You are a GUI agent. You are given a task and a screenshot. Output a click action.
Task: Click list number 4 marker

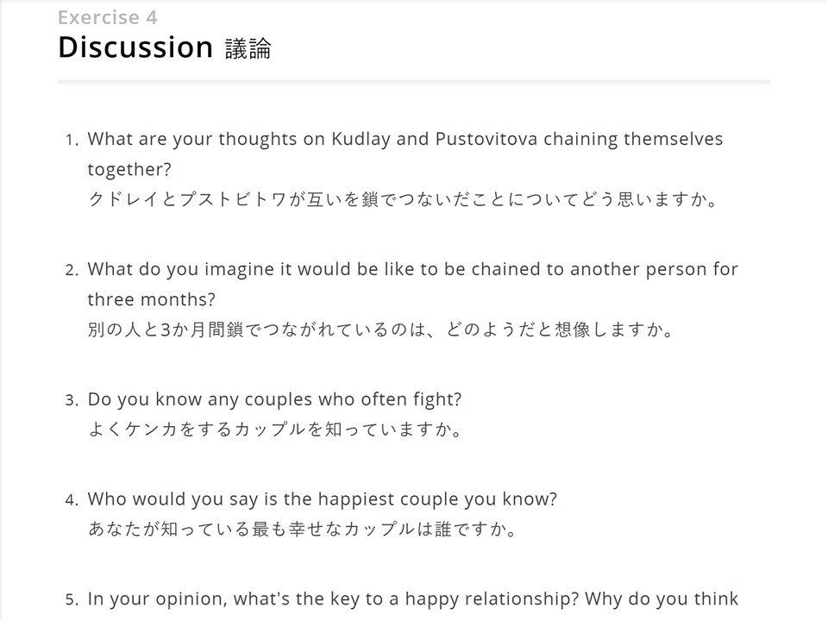click(x=72, y=500)
